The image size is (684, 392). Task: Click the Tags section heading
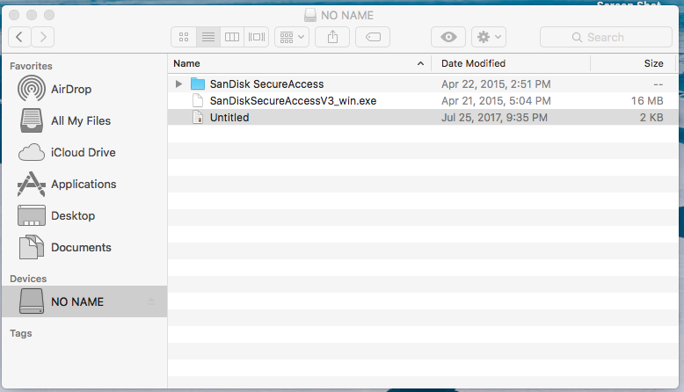[21, 333]
